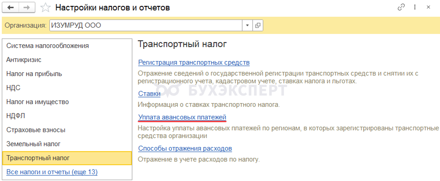Click the forward navigation arrow
440x181 pixels.
coord(28,8)
